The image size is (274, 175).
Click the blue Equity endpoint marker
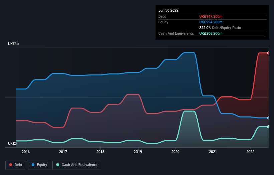268,118
